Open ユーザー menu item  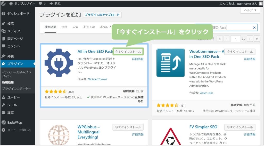[18, 97]
